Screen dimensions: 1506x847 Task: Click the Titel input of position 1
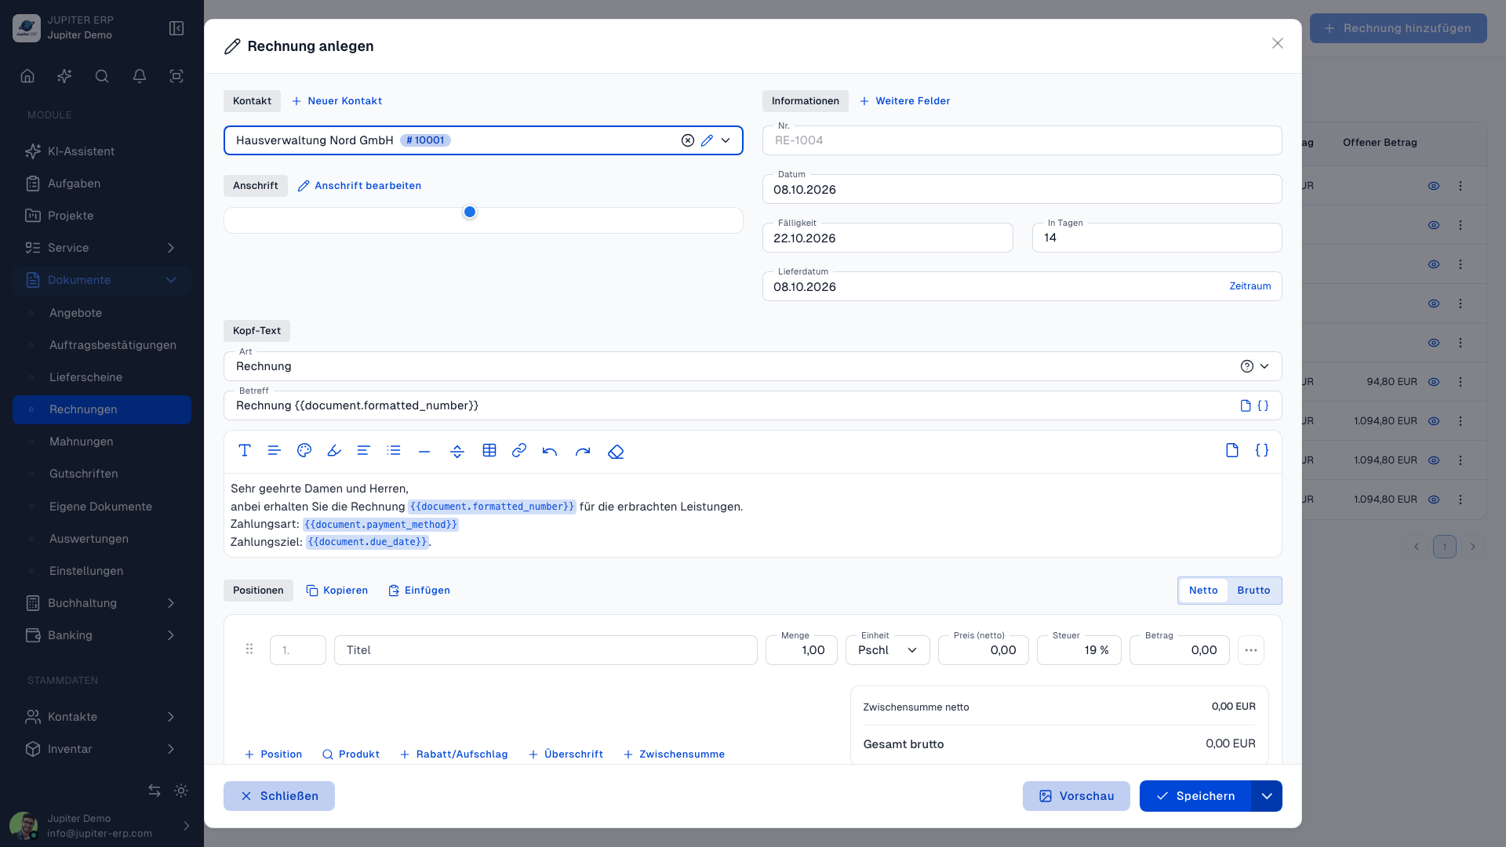click(x=545, y=650)
